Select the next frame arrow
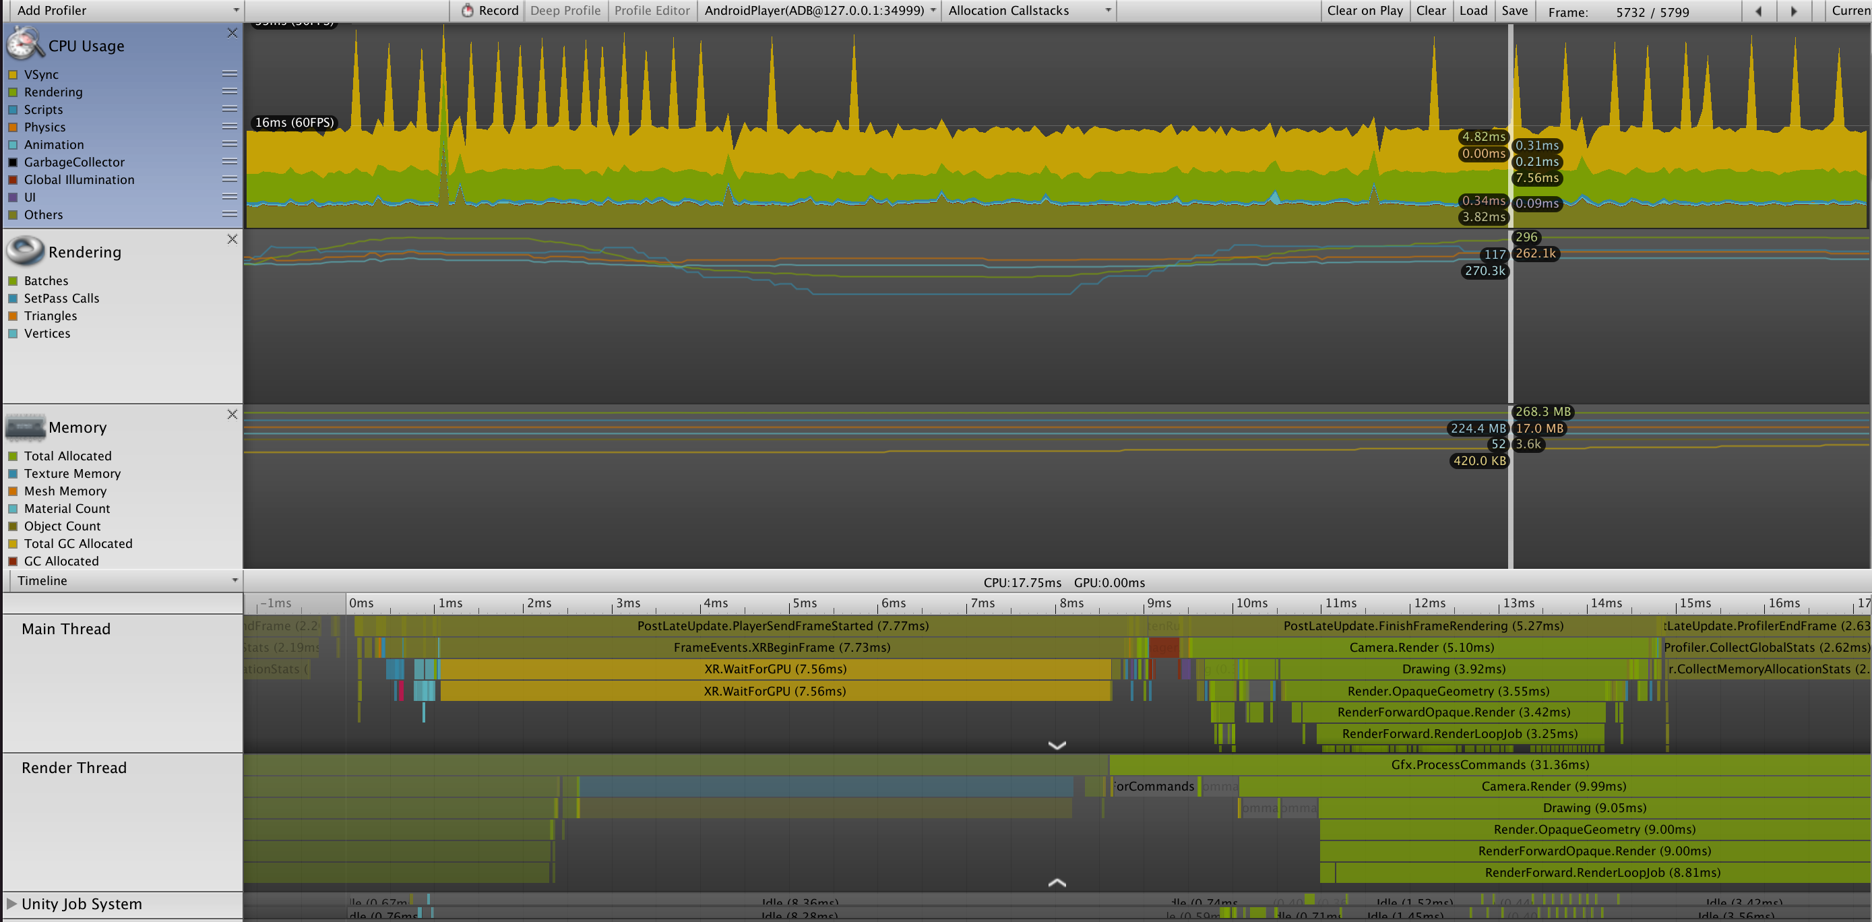The image size is (1872, 922). [1794, 11]
